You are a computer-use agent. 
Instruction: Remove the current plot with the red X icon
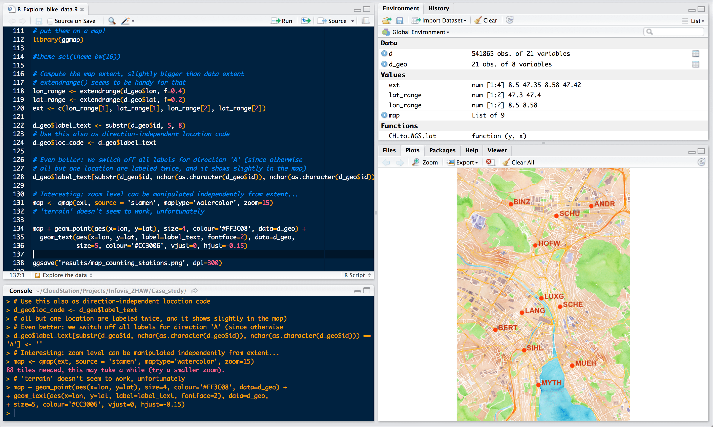489,162
